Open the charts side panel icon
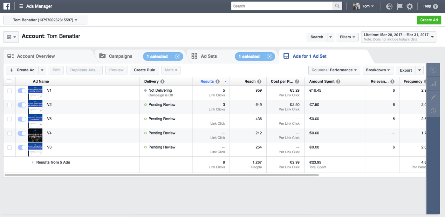This screenshot has width=445, height=217. [x=433, y=84]
